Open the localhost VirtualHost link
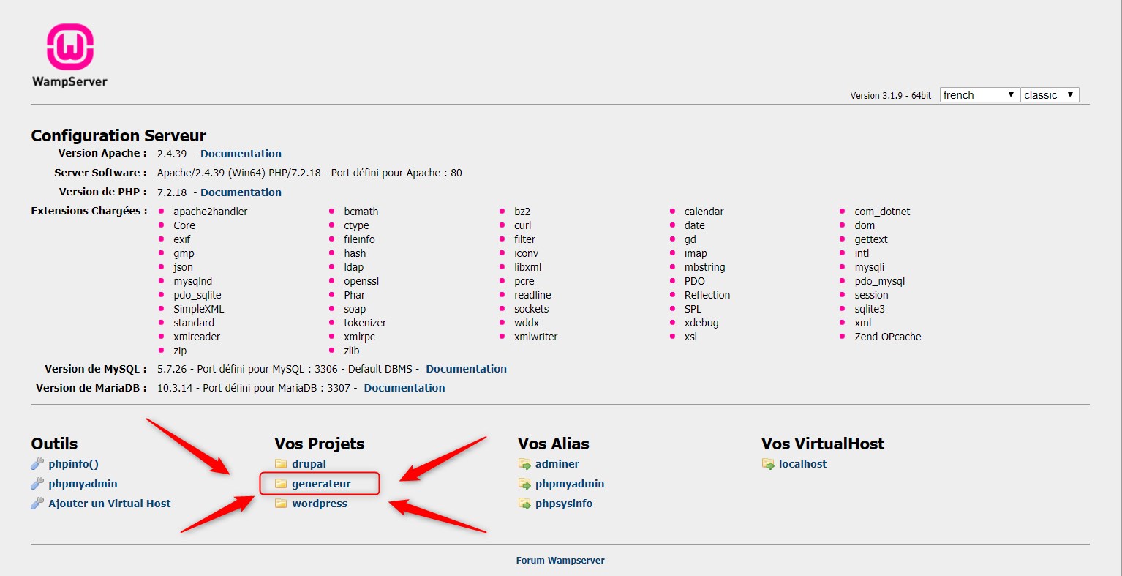Viewport: 1122px width, 576px height. pos(802,464)
